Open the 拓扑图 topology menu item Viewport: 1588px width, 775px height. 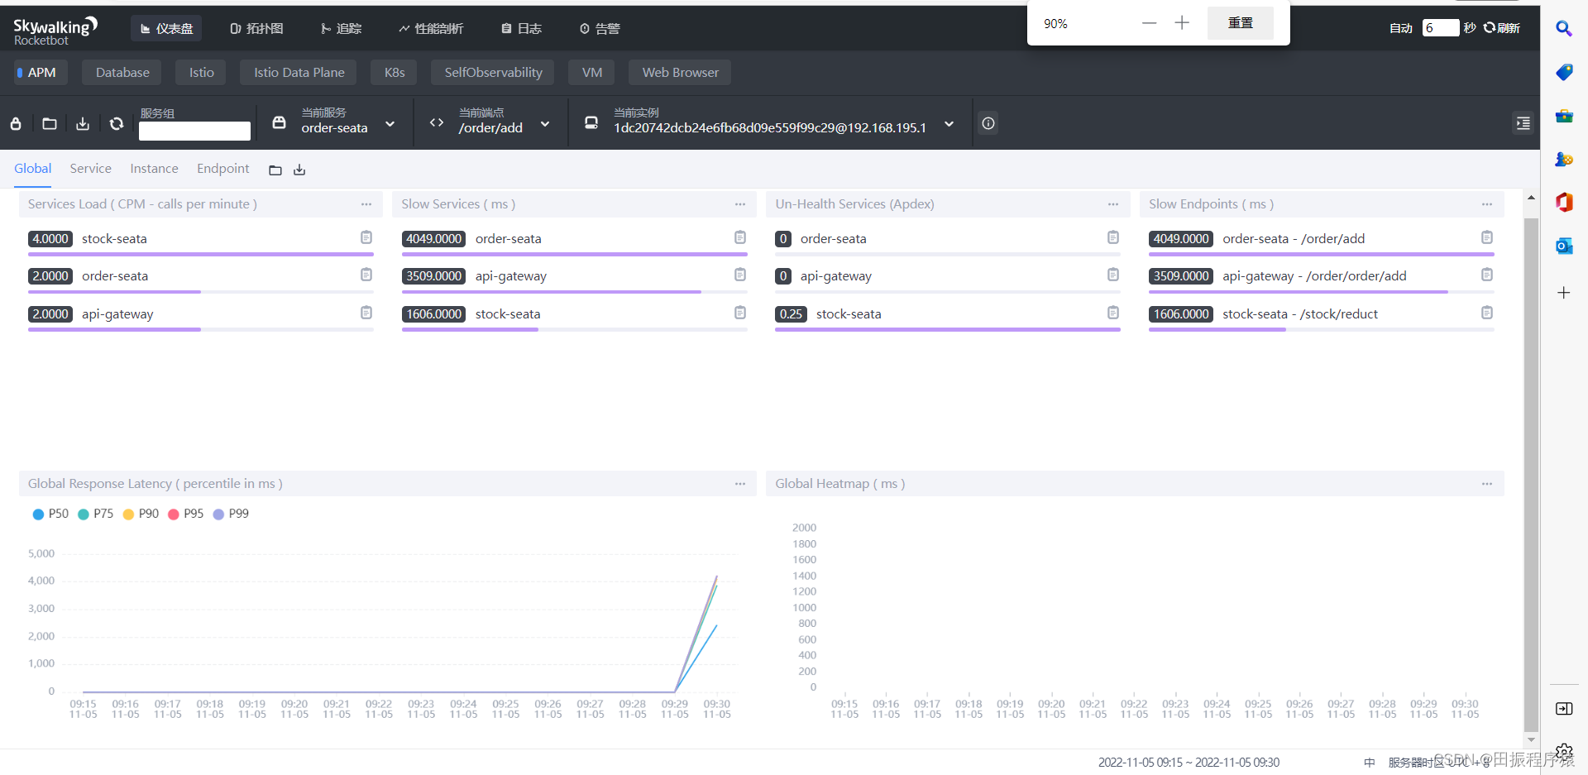coord(256,27)
